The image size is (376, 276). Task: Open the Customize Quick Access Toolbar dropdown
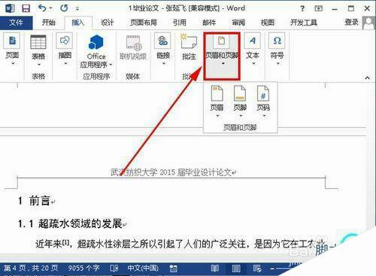click(77, 9)
